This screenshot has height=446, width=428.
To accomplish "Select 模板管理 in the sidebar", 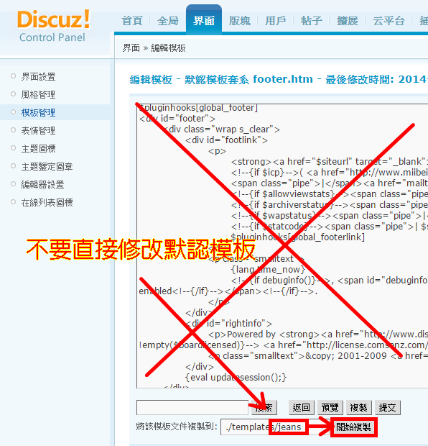I will (38, 113).
